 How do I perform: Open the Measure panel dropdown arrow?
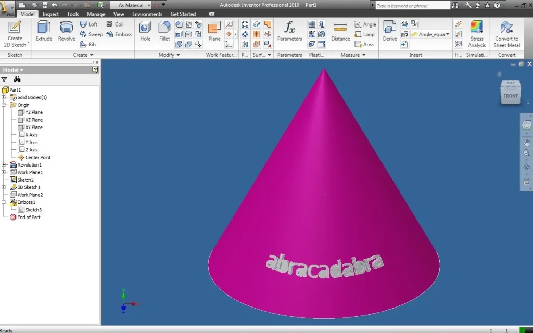[364, 55]
